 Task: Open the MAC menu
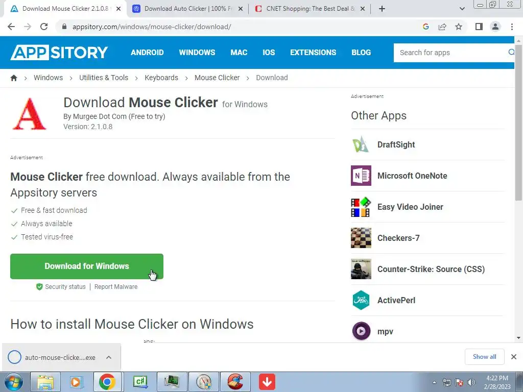click(x=239, y=53)
